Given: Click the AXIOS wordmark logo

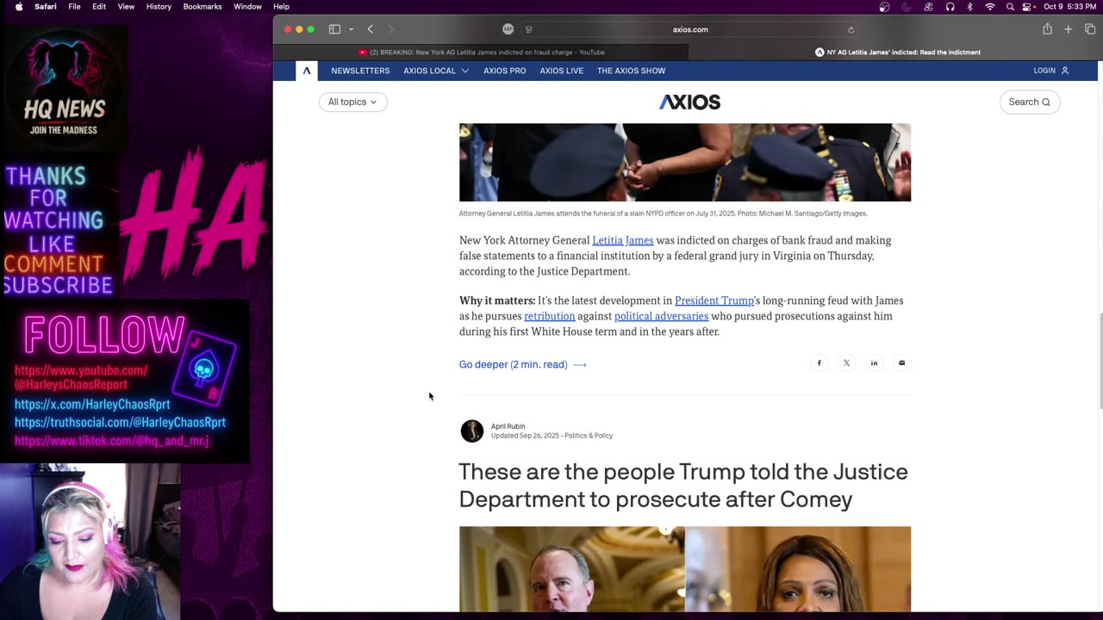Looking at the screenshot, I should point(689,102).
